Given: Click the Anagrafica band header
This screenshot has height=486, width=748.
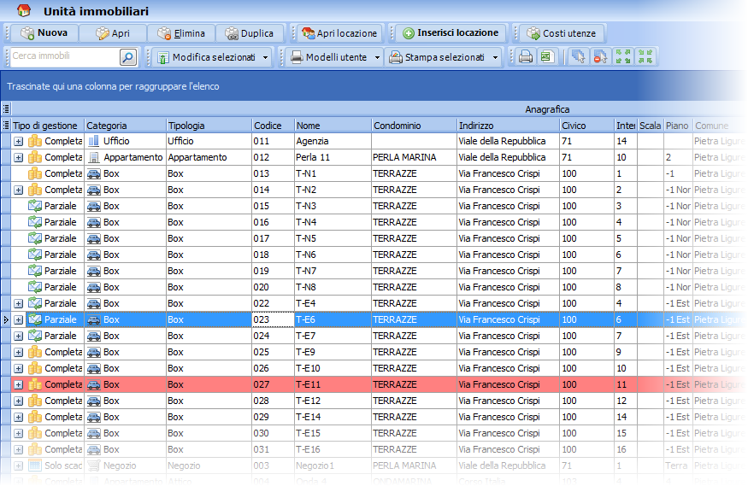Looking at the screenshot, I should (547, 109).
